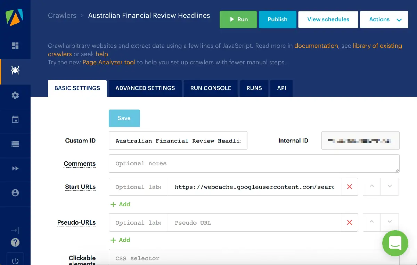Open the settings gear icon

point(15,95)
